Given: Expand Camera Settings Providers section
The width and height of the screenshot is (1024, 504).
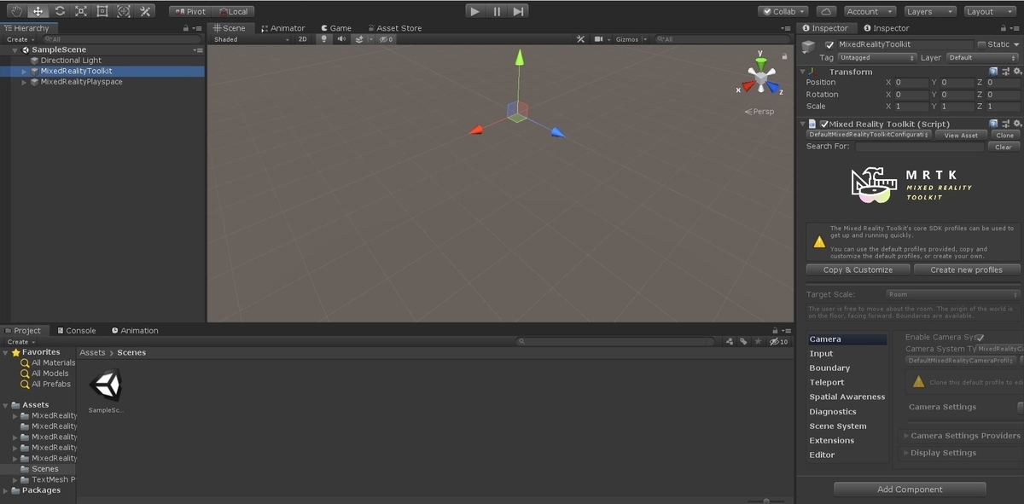Looking at the screenshot, I should click(906, 436).
